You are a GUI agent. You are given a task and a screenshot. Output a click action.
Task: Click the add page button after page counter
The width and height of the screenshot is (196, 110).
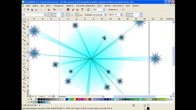54,97
